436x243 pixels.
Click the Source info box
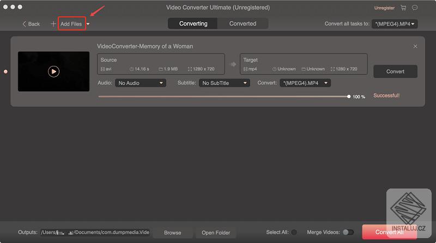[x=161, y=64]
